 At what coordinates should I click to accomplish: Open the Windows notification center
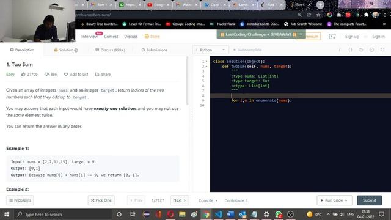[x=381, y=215]
